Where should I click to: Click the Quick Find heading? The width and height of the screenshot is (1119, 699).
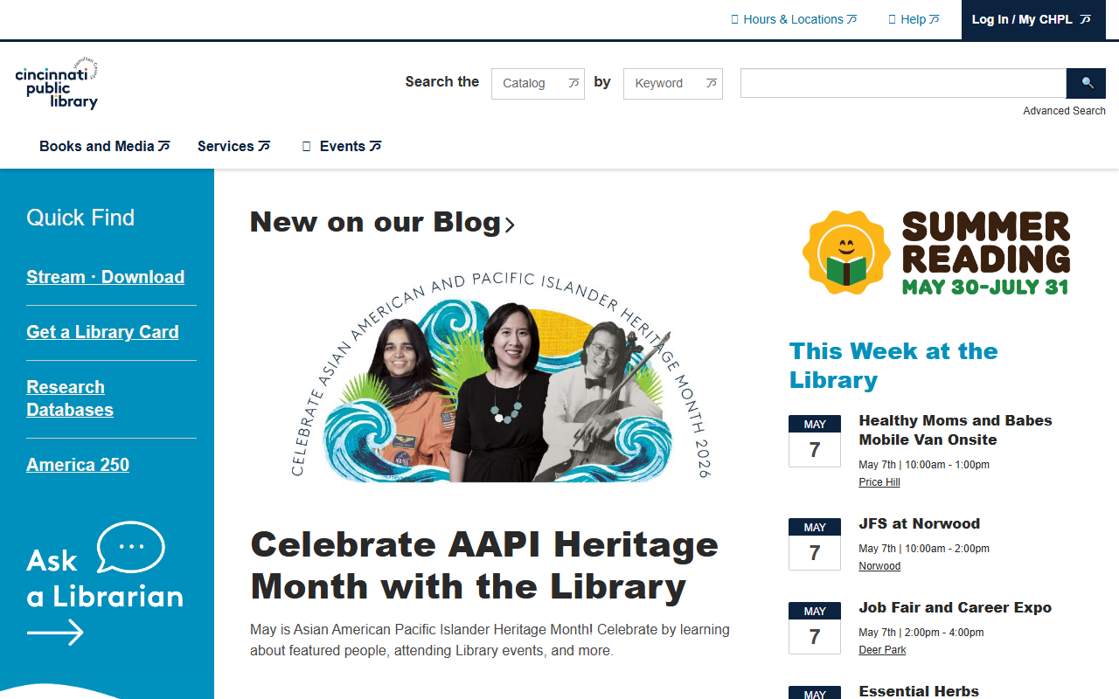click(80, 218)
